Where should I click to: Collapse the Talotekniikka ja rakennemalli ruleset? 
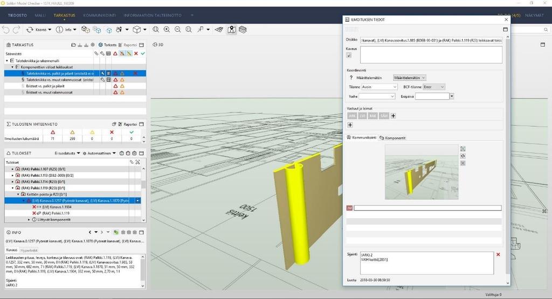pyautogui.click(x=6, y=60)
